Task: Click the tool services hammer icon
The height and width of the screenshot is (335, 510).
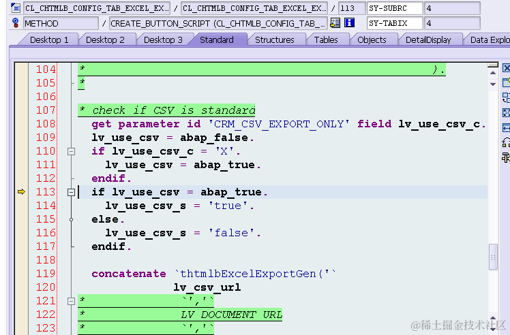Action: pos(506,158)
